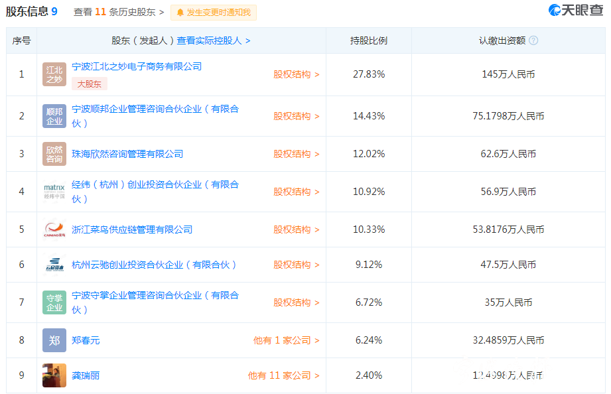Open 宁波守掌企业管理咨询合伙企业 link
Screen dimensions: 611x394
click(x=155, y=302)
